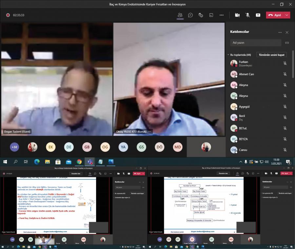Open the meeting chat icon
Viewport: 295px width, 249px height.
pyautogui.click(x=190, y=15)
